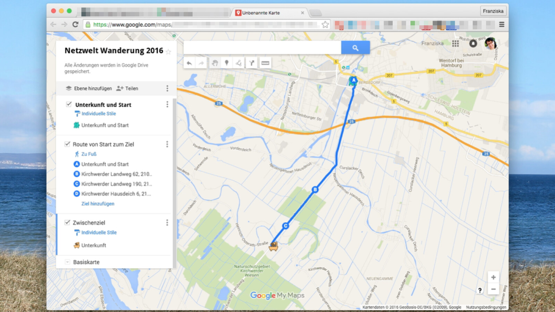Select route stop A Unterkunft und Start

(x=105, y=164)
